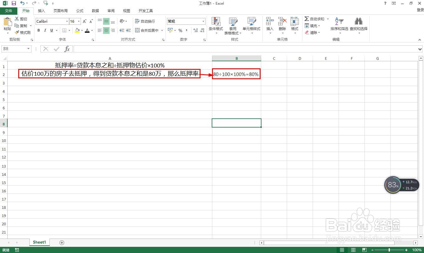The height and width of the screenshot is (253, 424).
Task: Click the formula bar input field
Action: tap(246, 49)
